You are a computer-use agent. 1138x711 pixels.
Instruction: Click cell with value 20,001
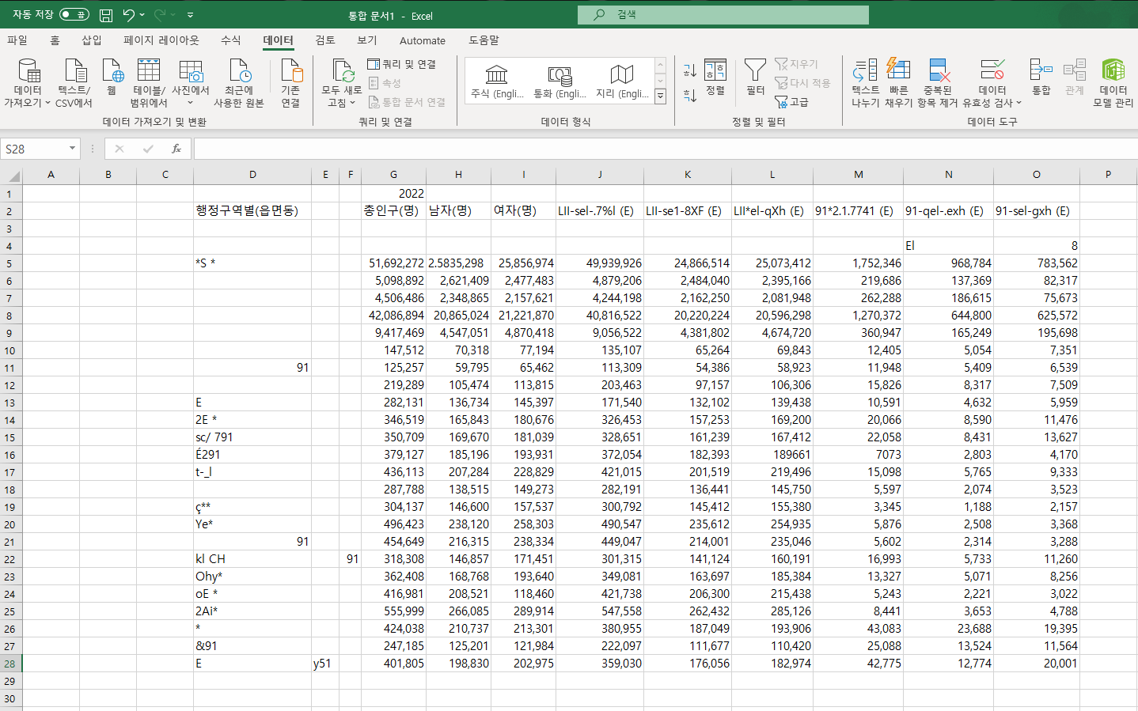pos(1037,663)
